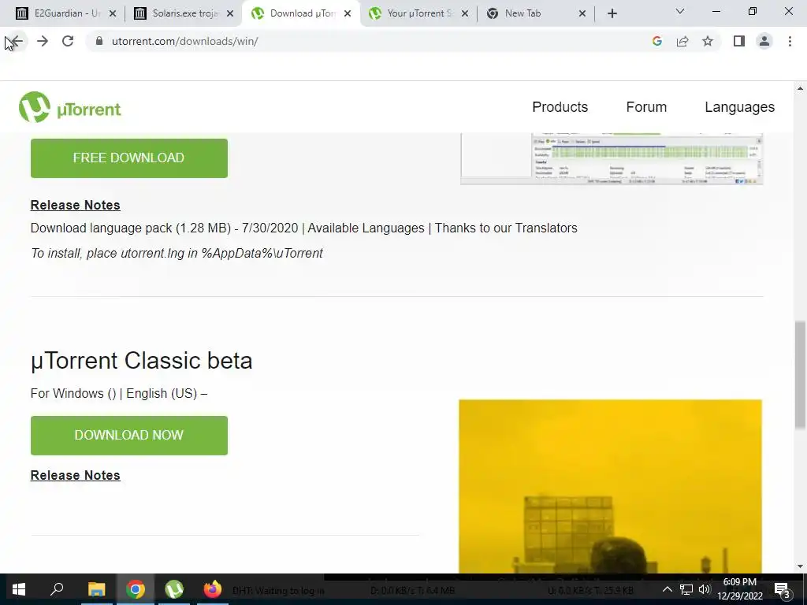Reload the uTorrent download page
This screenshot has width=807, height=605.
point(68,41)
